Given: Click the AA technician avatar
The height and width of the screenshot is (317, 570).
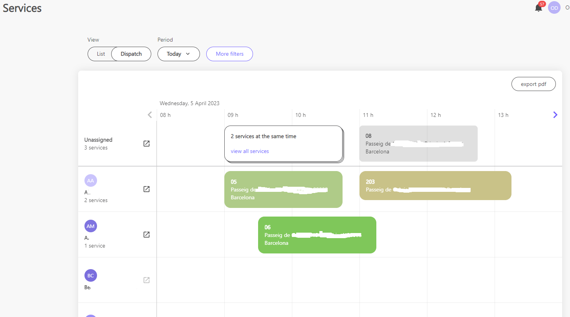Looking at the screenshot, I should coord(91,180).
